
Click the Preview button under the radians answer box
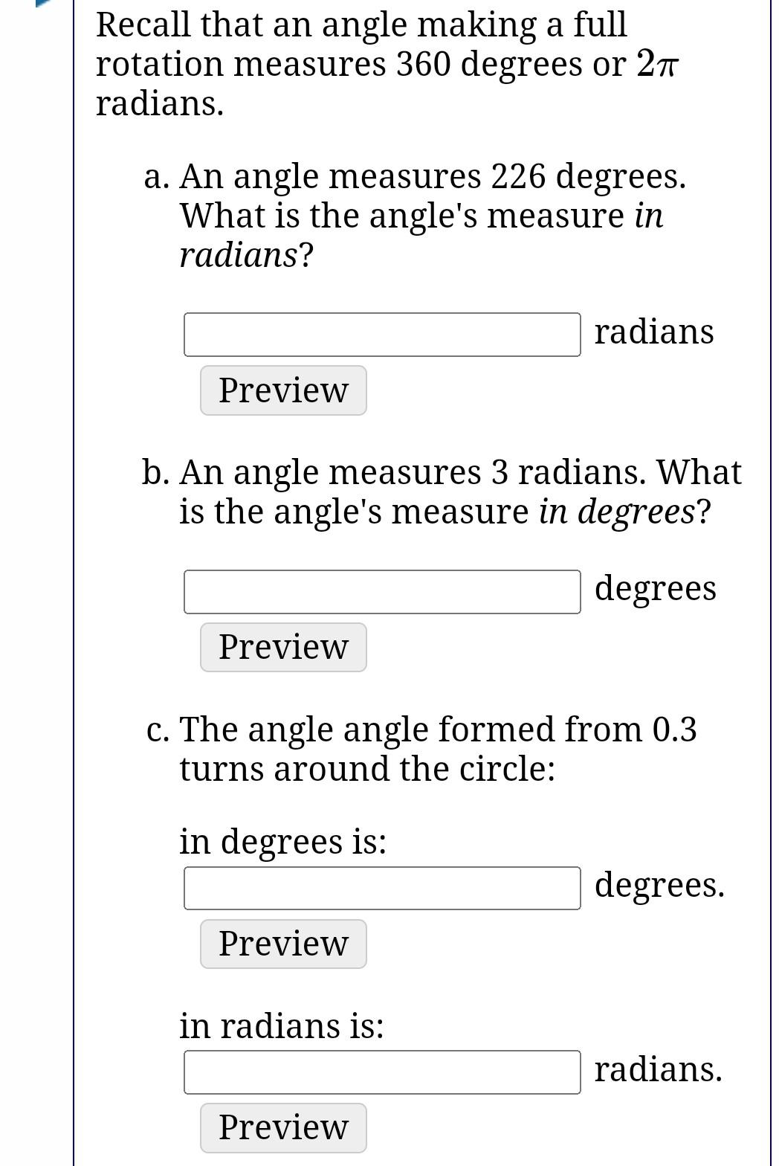282,390
